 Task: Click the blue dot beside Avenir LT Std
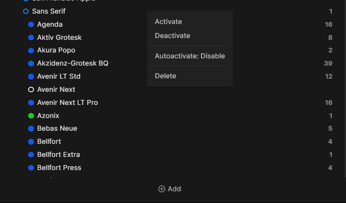pos(31,76)
